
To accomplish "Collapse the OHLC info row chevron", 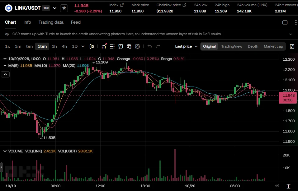I will [5, 59].
